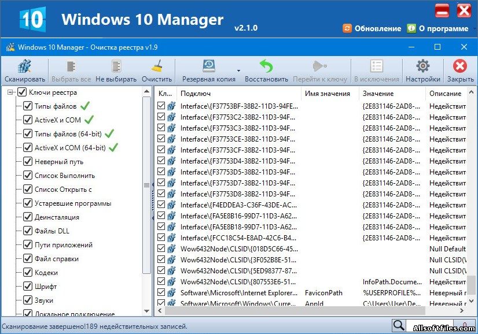Uncheck Кодеки checkbox
The image size is (478, 334).
[28, 272]
